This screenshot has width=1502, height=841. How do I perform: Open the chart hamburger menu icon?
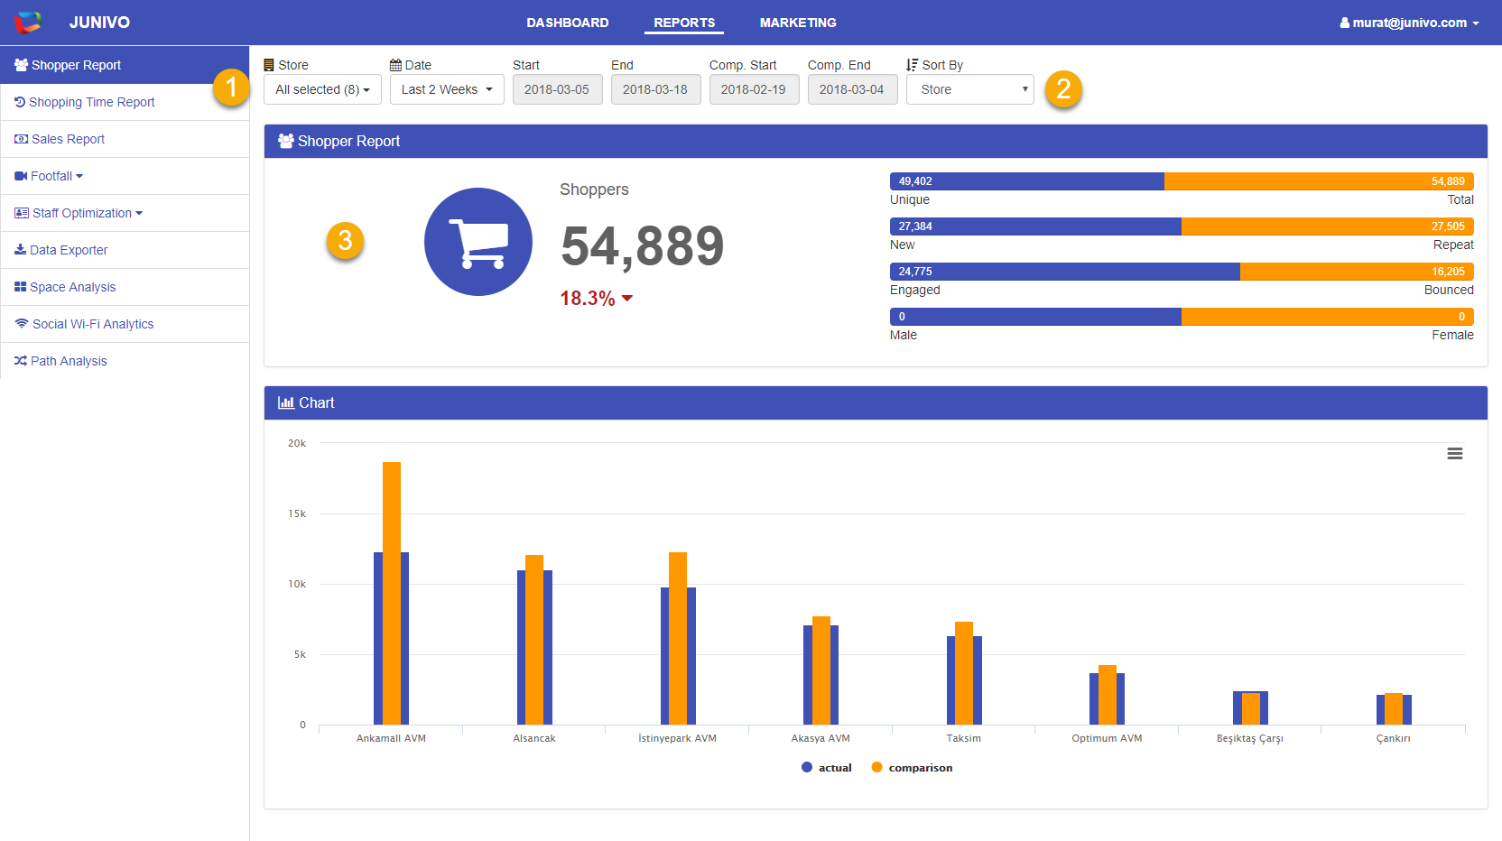point(1454,454)
